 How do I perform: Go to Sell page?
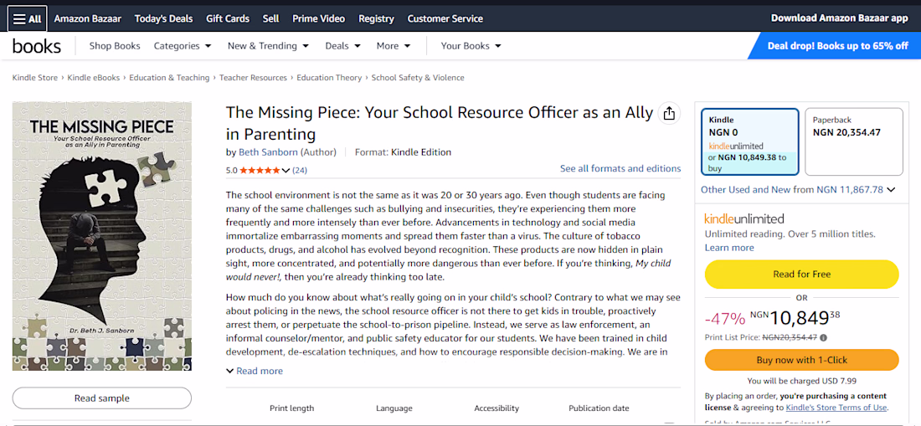click(x=270, y=18)
